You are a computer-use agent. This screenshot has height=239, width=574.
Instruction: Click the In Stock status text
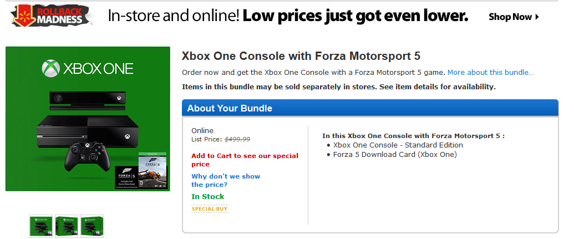(208, 196)
